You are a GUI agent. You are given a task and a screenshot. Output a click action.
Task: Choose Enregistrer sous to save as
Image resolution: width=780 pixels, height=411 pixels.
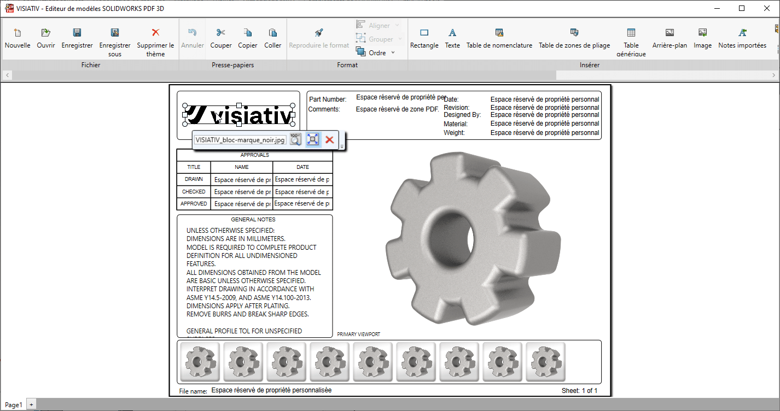(115, 42)
